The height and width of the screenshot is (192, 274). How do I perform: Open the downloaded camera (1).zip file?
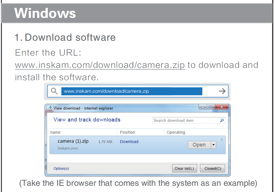pyautogui.click(x=199, y=145)
